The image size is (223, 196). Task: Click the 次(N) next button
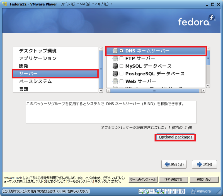204,164
